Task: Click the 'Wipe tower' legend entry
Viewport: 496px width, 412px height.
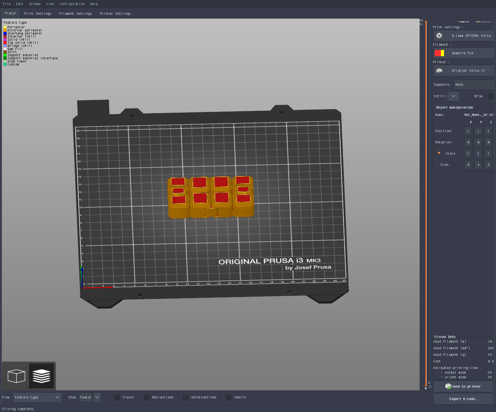Action: tap(15, 61)
